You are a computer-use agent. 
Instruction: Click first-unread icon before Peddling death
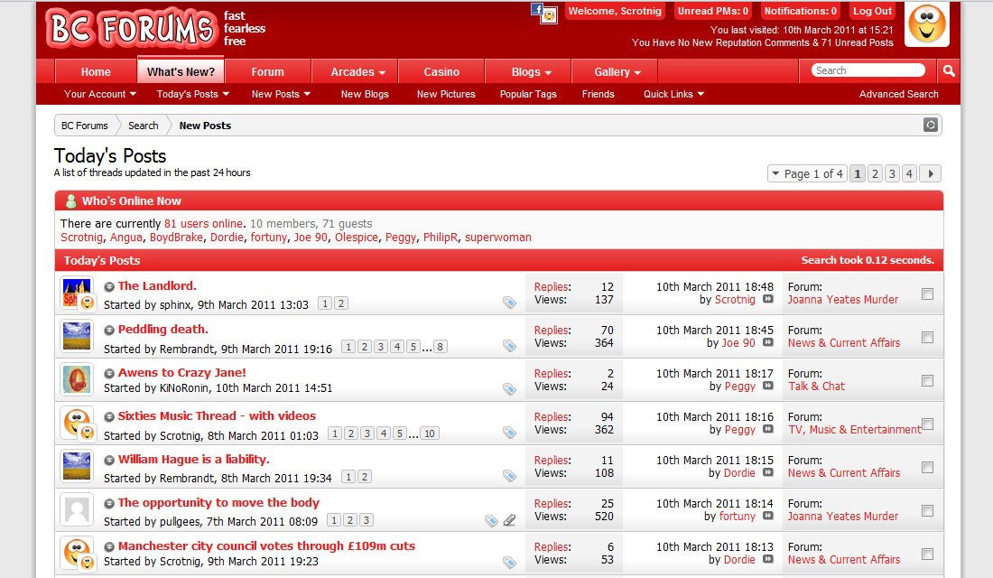(109, 330)
